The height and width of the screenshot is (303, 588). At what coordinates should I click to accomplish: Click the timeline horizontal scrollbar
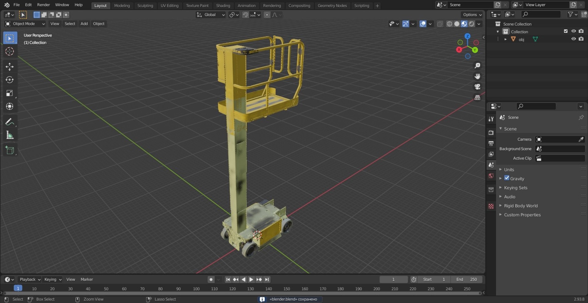pos(242,293)
